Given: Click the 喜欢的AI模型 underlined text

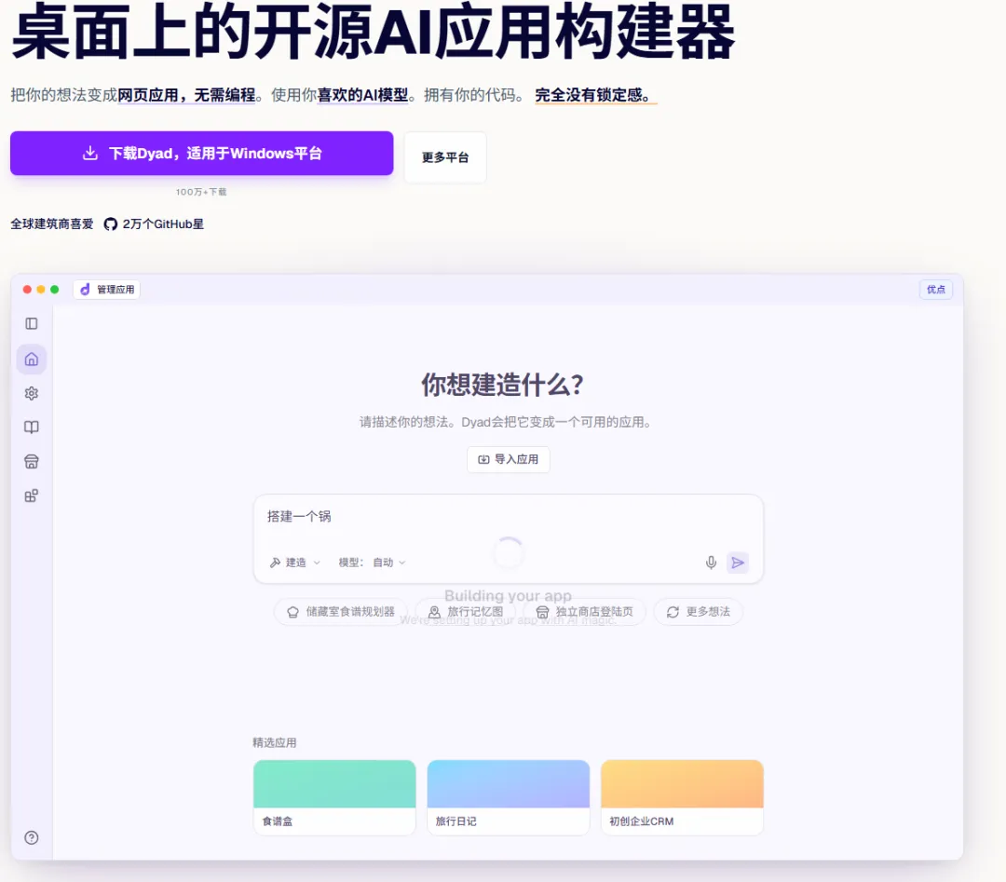Looking at the screenshot, I should (x=362, y=95).
